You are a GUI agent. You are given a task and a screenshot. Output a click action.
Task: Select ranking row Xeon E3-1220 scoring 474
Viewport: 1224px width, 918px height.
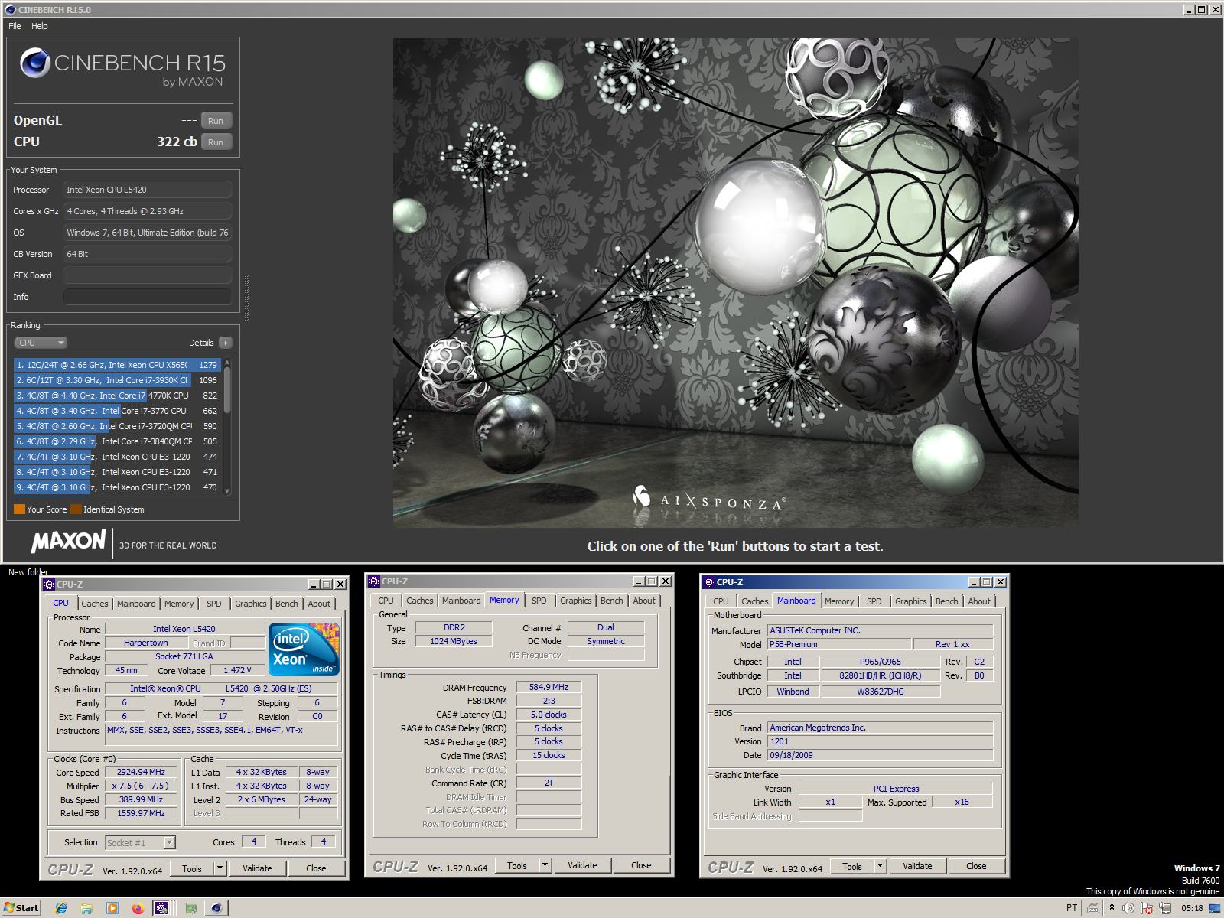[118, 457]
